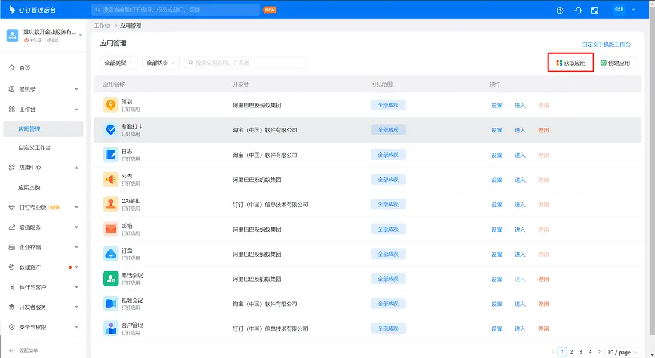The height and width of the screenshot is (358, 655).
Task: Click the customer service headset icon
Action: (578, 11)
